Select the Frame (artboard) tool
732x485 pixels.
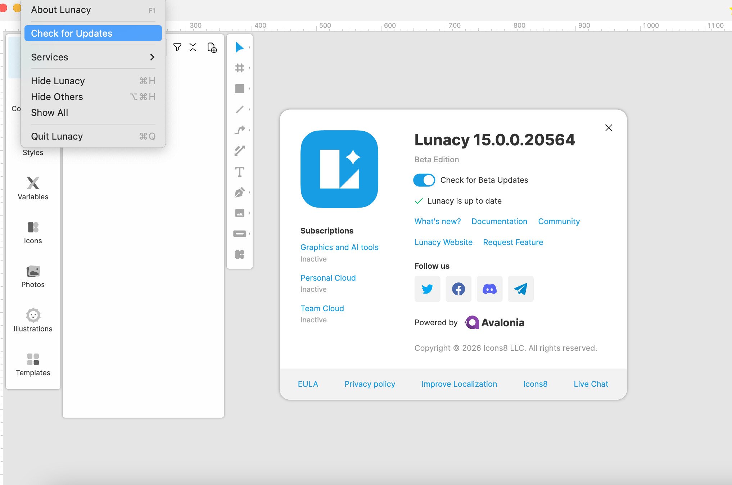[x=239, y=68]
